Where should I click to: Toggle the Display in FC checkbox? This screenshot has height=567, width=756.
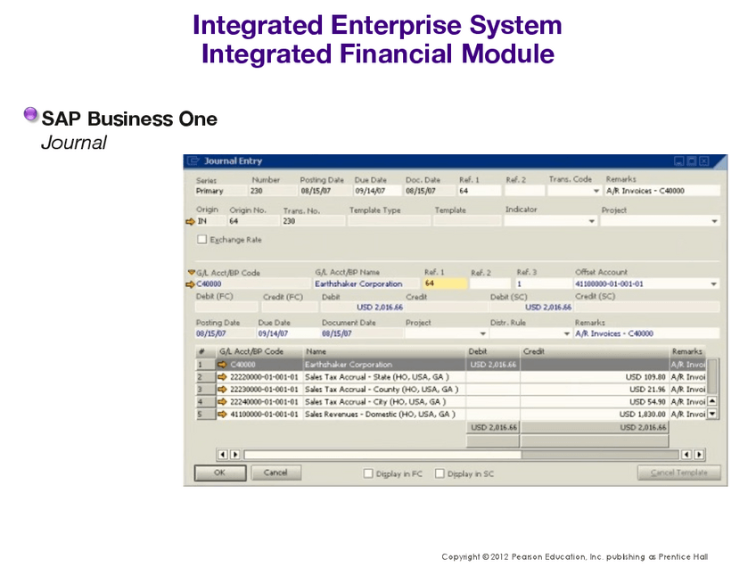368,473
